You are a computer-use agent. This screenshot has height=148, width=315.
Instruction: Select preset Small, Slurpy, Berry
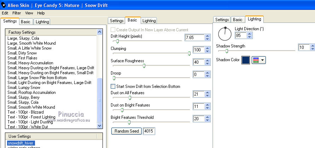click(23, 97)
